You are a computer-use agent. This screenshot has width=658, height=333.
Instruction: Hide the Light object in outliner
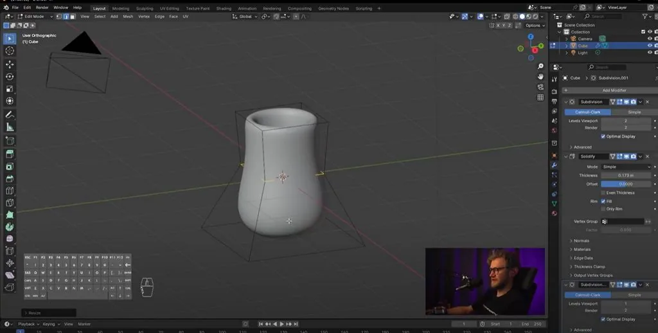point(650,53)
